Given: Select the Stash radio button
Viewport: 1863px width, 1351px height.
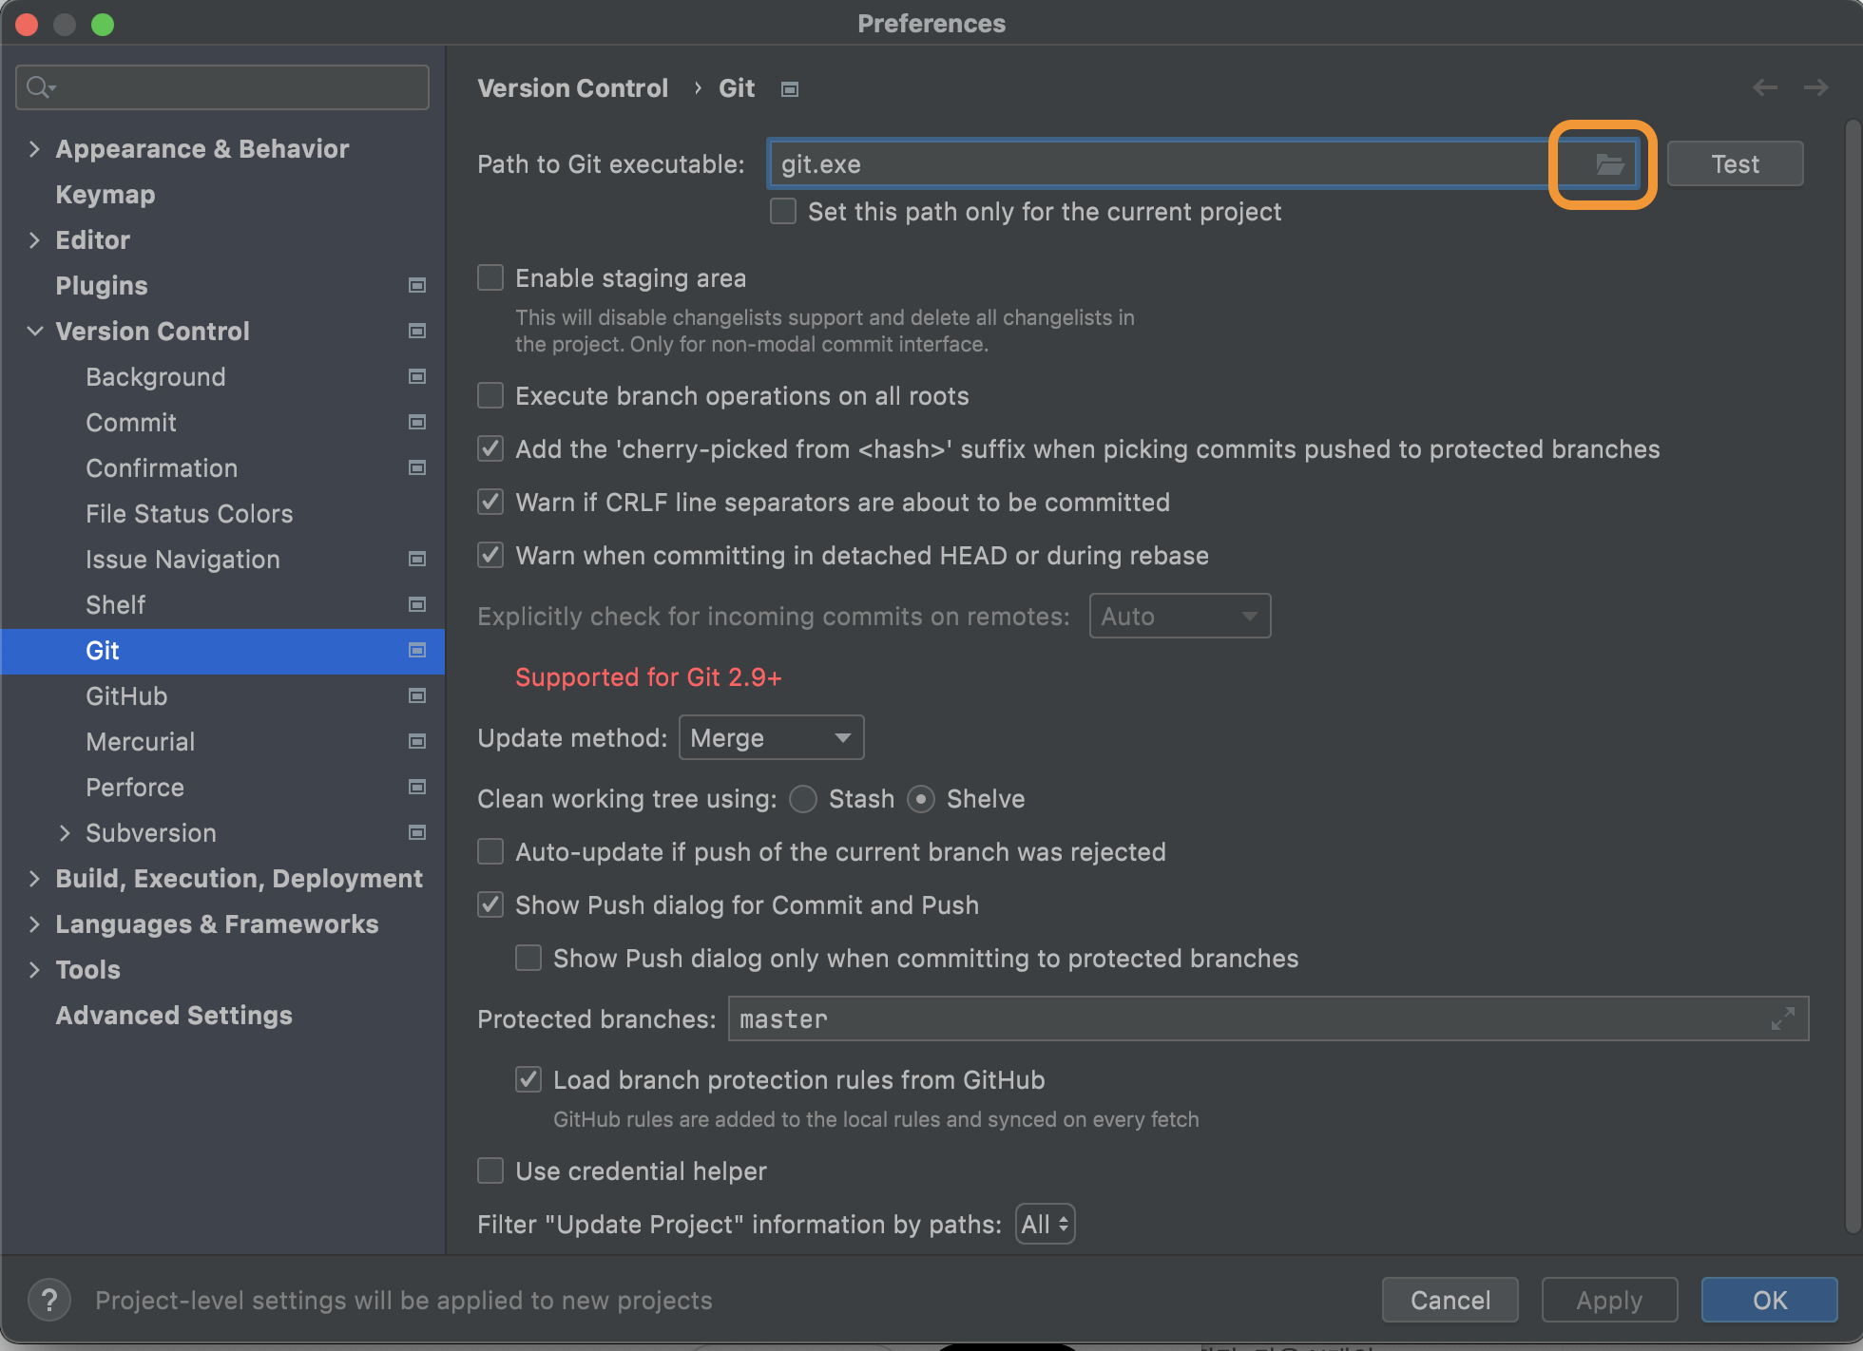Looking at the screenshot, I should pyautogui.click(x=803, y=799).
